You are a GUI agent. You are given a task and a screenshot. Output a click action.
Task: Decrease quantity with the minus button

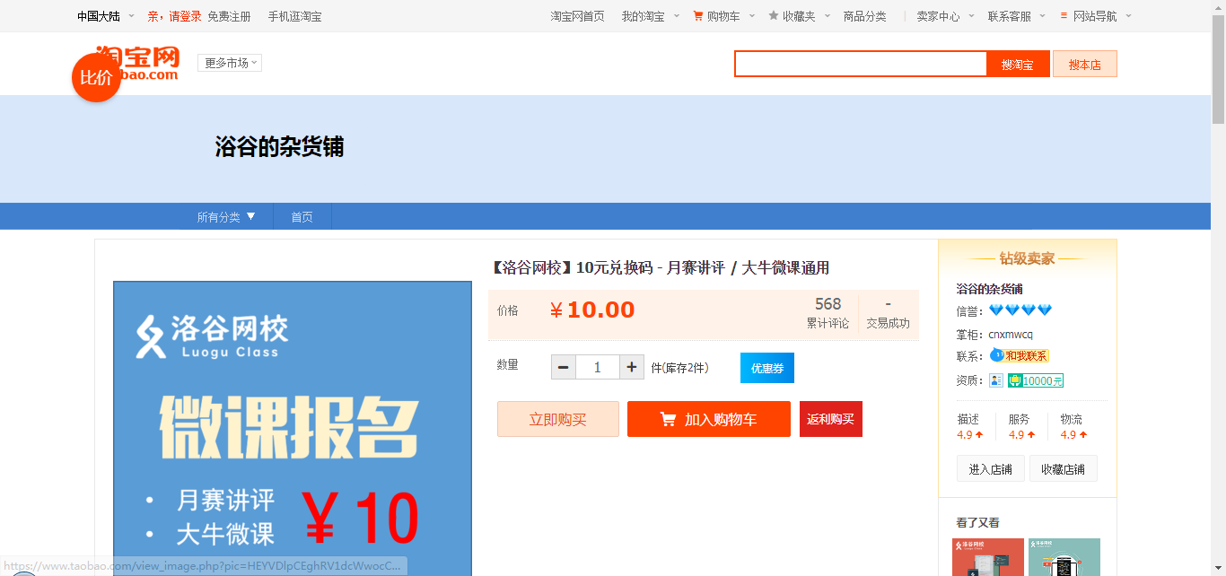tap(564, 367)
